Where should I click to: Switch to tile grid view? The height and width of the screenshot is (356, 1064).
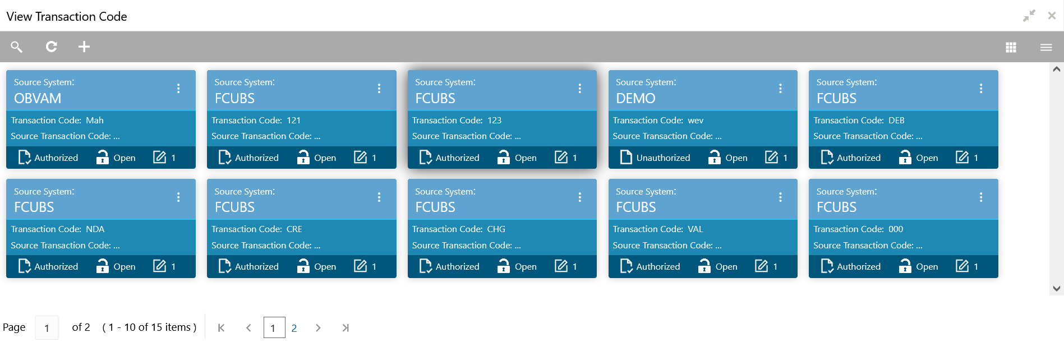tap(1011, 47)
